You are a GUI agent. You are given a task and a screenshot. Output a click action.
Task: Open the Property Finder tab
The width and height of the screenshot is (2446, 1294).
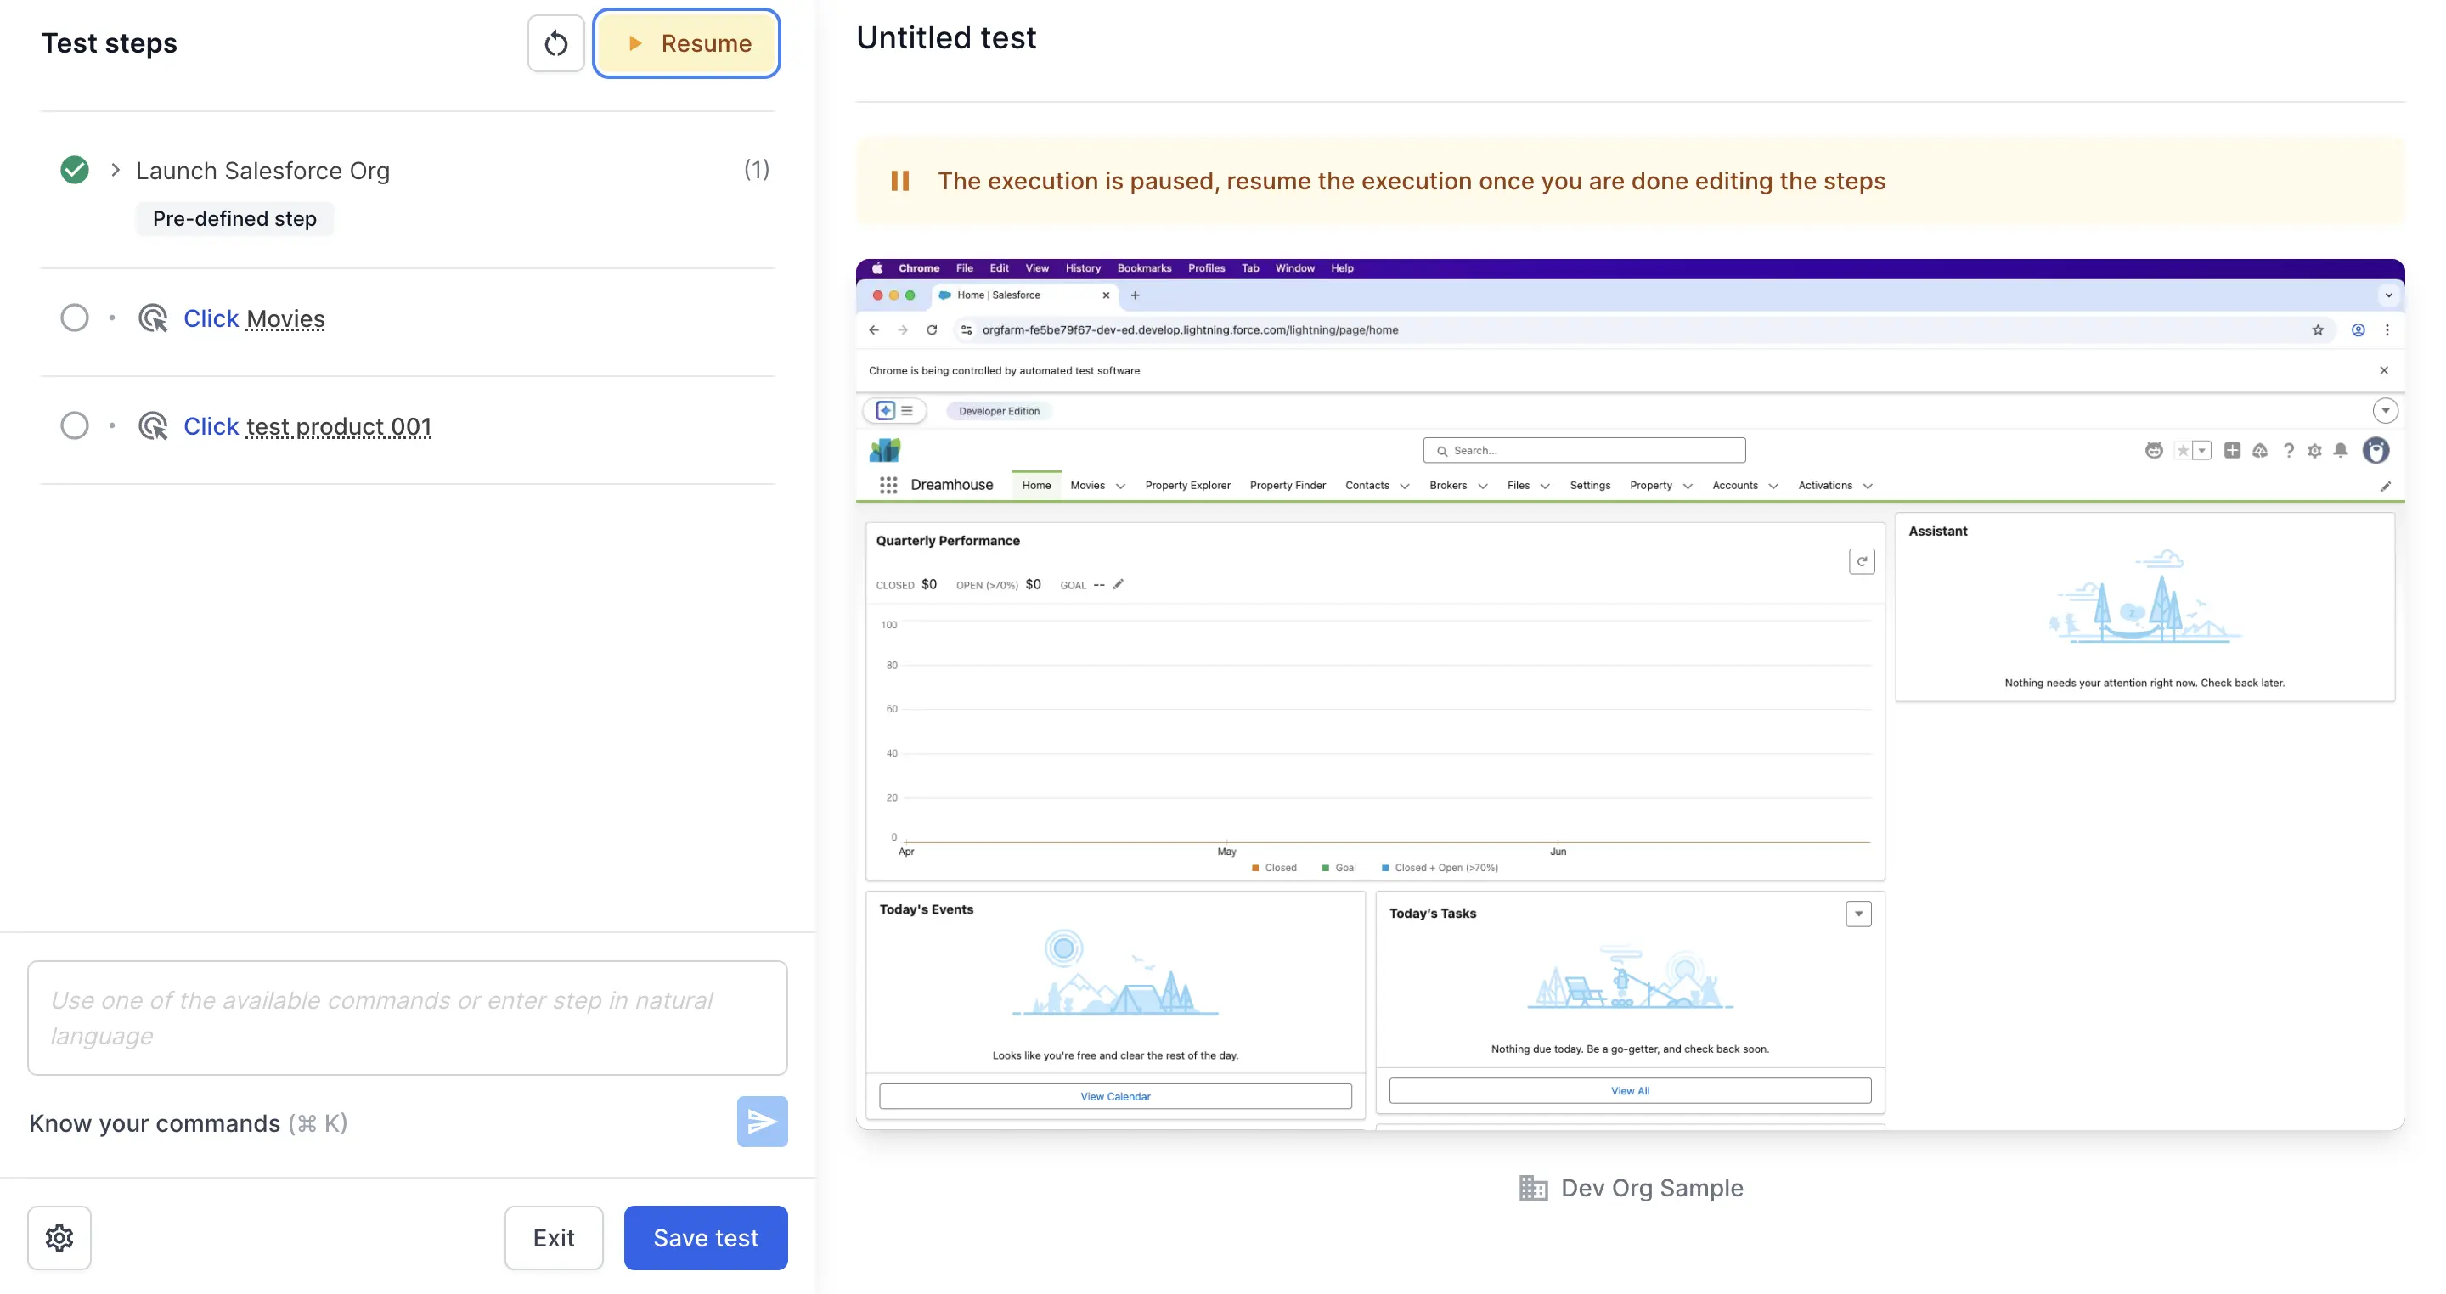click(x=1288, y=485)
